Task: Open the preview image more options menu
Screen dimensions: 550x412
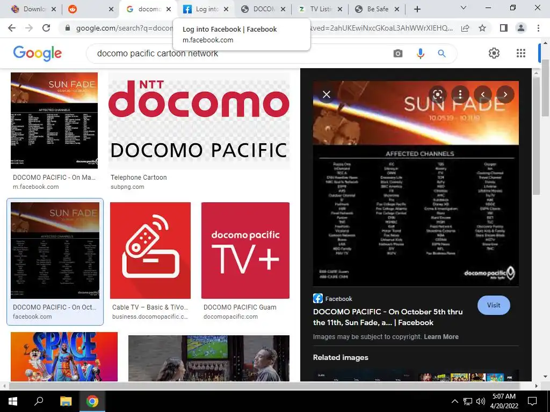Action: point(460,94)
